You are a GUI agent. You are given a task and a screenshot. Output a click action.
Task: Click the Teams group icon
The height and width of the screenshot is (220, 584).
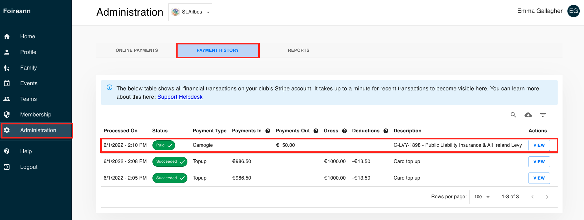tap(7, 99)
